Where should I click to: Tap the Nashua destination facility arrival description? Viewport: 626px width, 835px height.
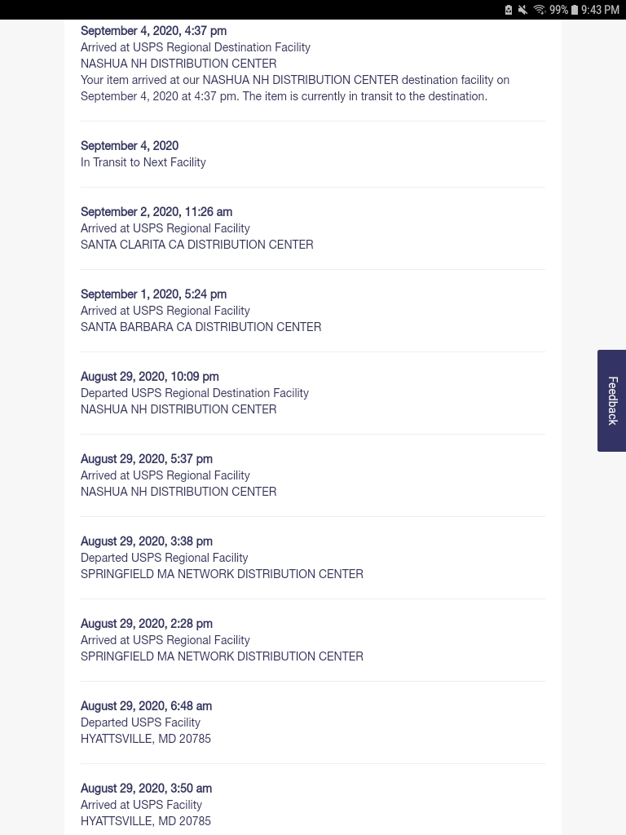pos(294,88)
